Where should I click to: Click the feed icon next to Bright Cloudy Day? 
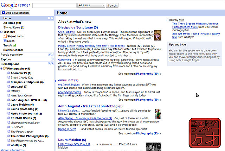[8, 77]
